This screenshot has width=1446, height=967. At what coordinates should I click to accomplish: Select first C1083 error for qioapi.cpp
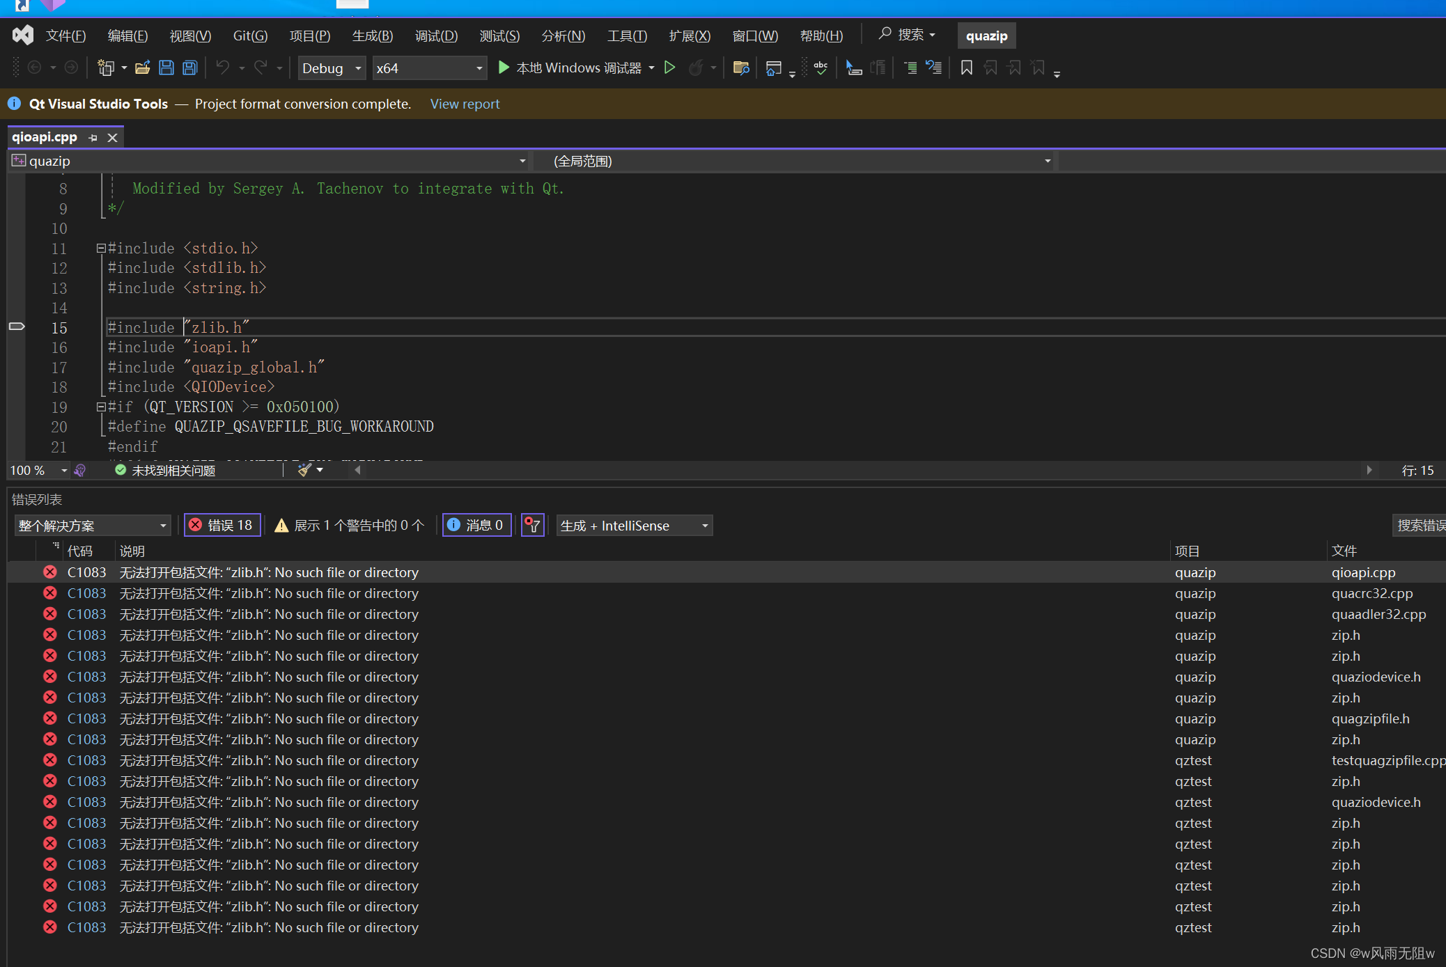tap(268, 572)
